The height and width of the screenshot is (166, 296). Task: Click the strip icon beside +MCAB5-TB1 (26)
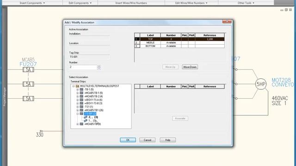click(81, 110)
